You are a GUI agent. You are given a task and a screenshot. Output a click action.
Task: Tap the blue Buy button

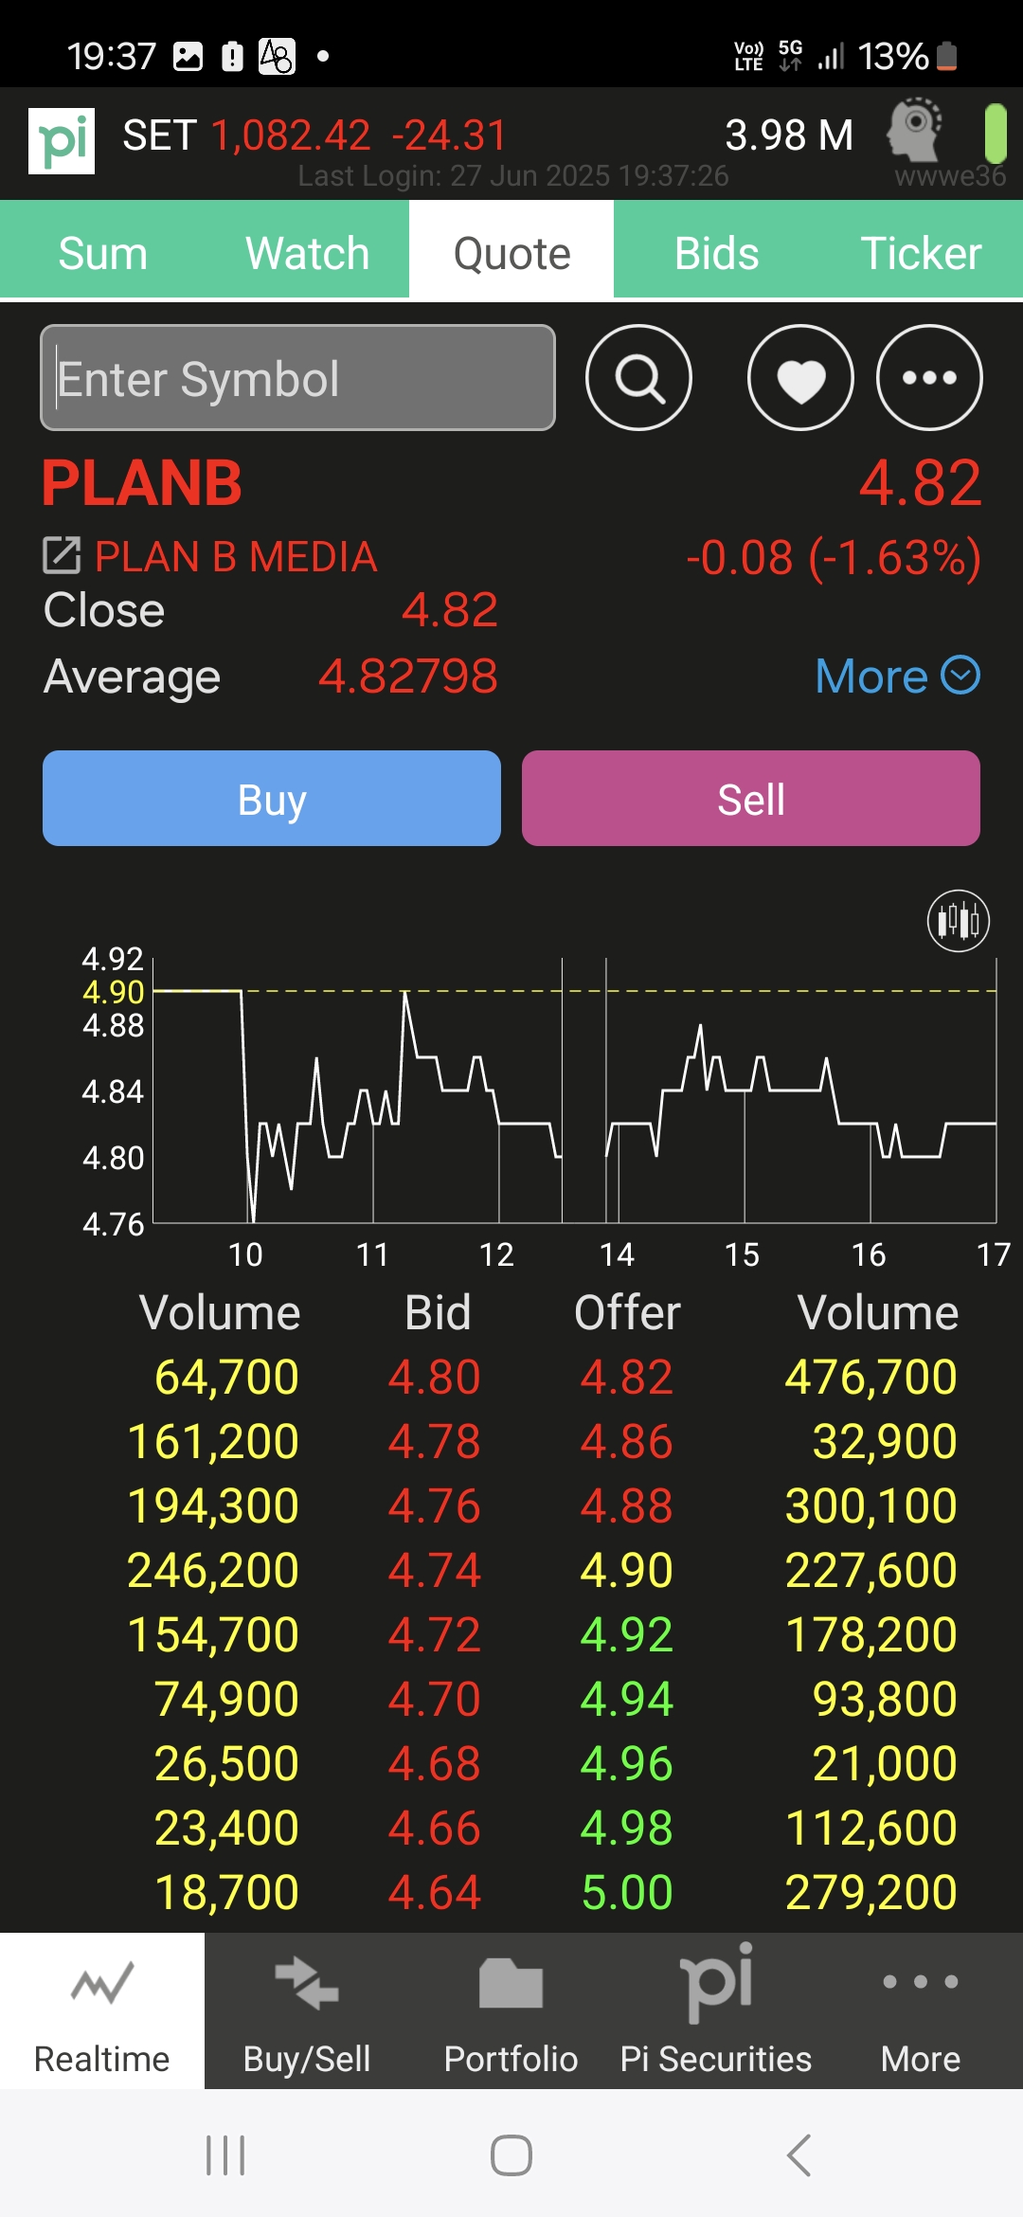point(272,798)
